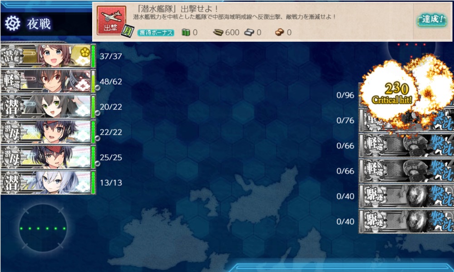This screenshot has width=454, height=272.
Task: Click the bauxite resource icon
Action: (279, 32)
